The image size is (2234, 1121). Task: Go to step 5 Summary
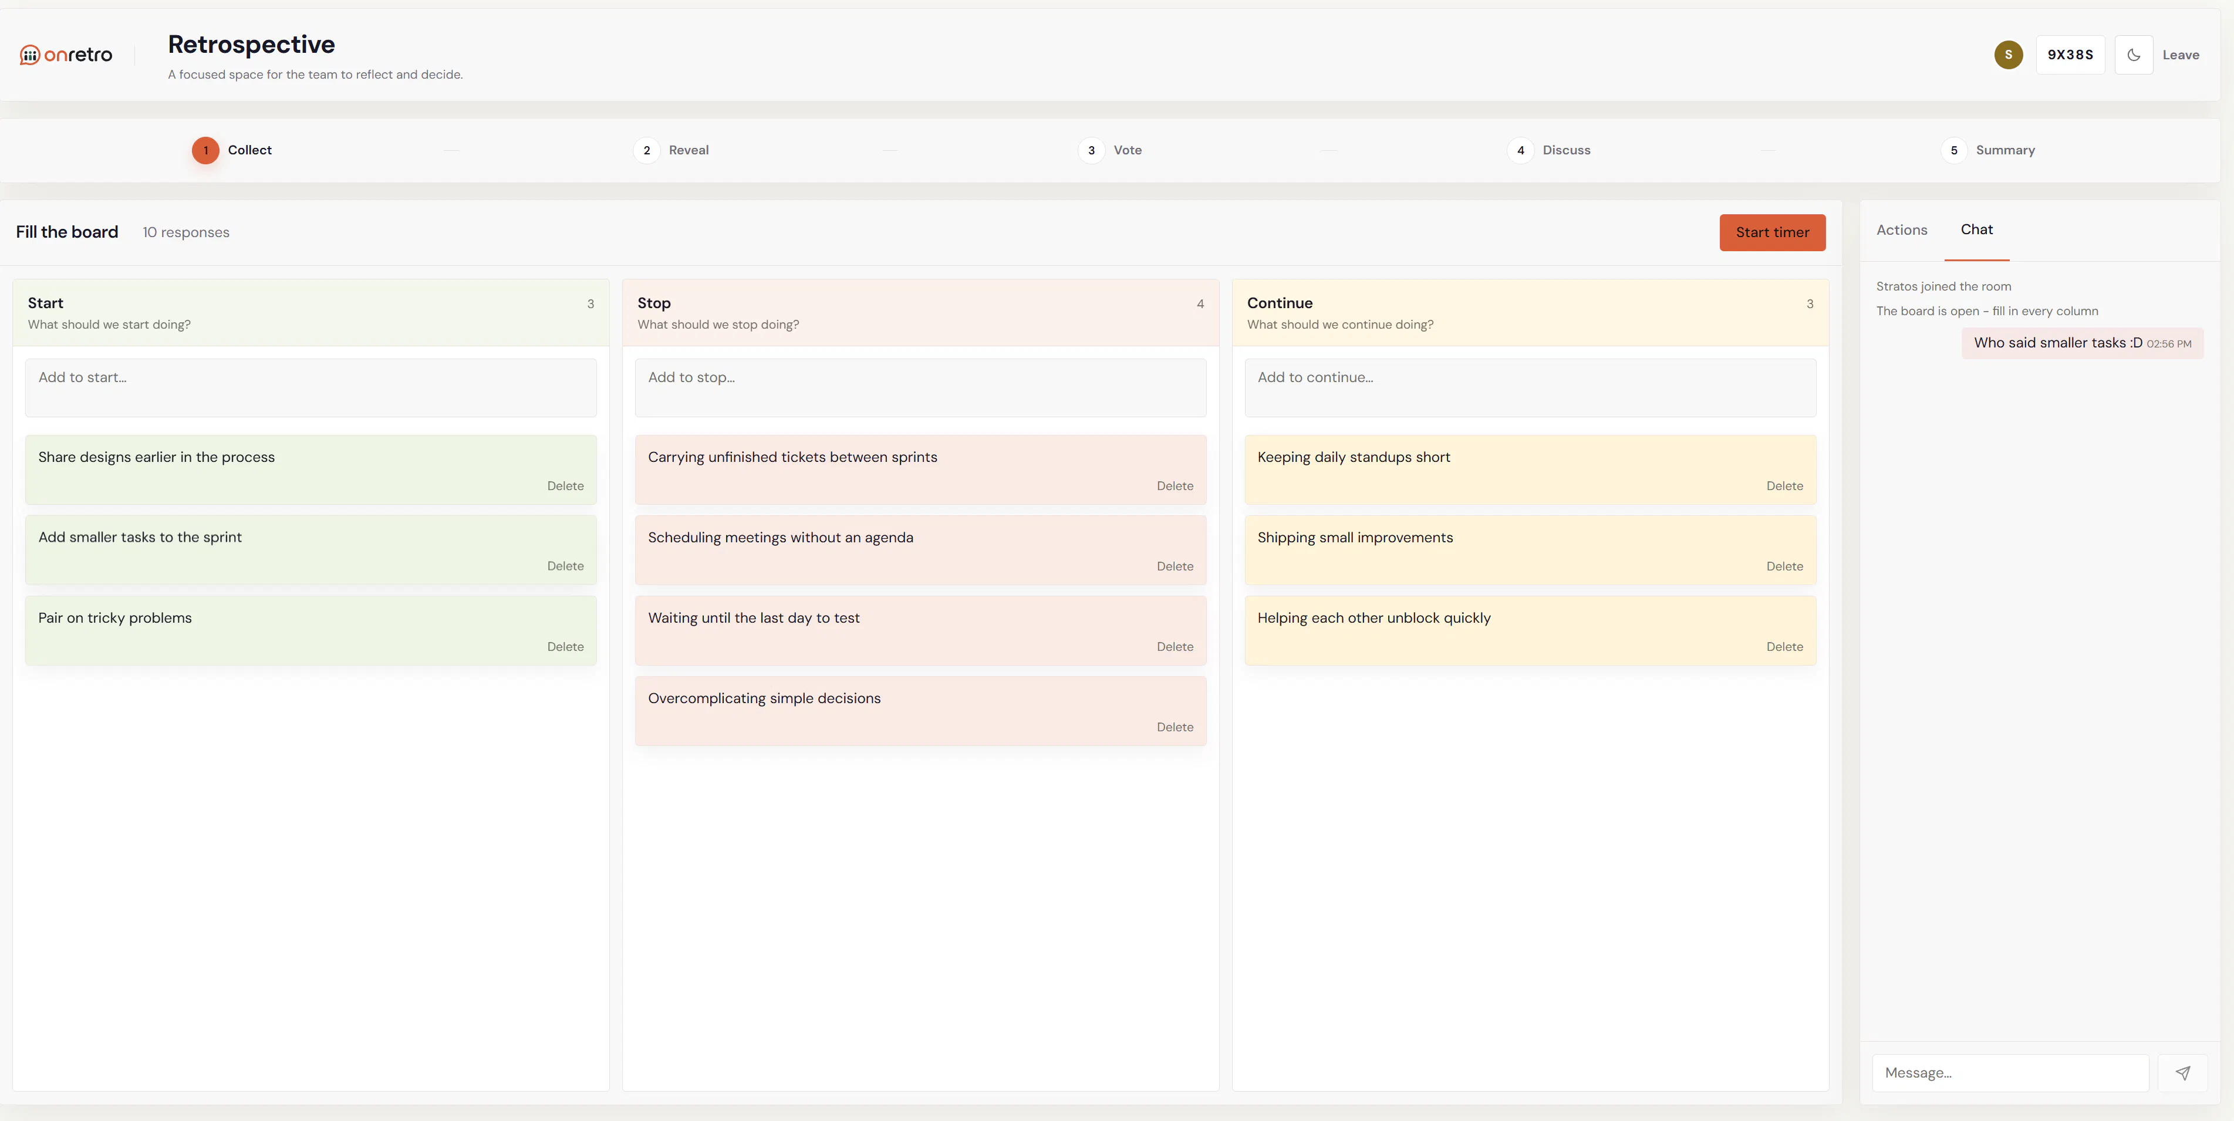(x=1987, y=150)
